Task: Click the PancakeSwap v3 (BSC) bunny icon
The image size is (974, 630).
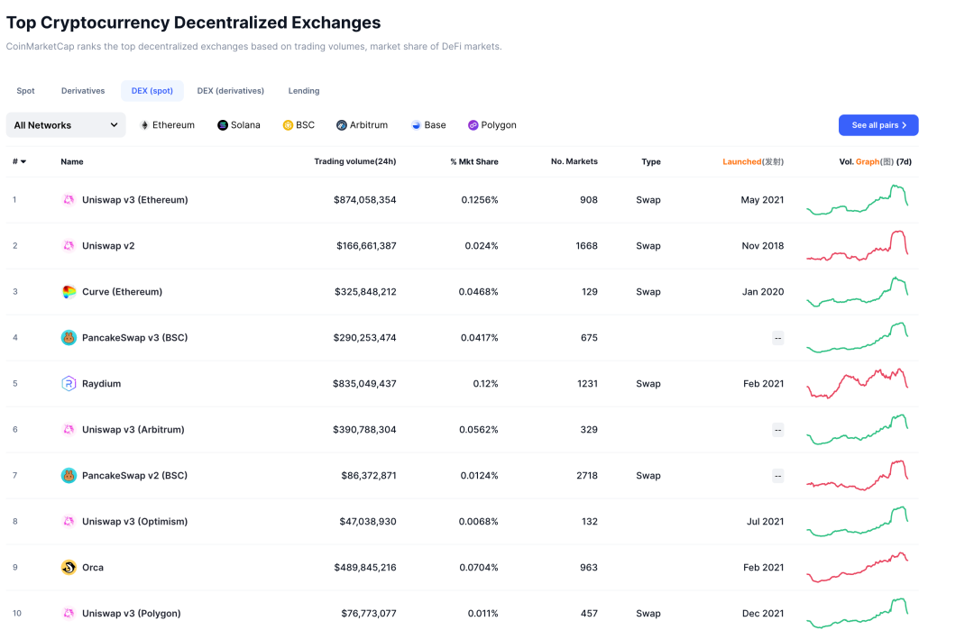Action: (x=69, y=338)
